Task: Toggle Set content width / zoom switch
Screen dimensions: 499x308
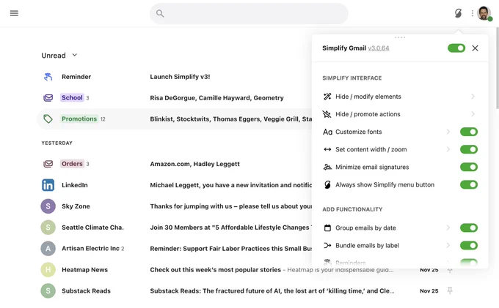Action: [469, 149]
